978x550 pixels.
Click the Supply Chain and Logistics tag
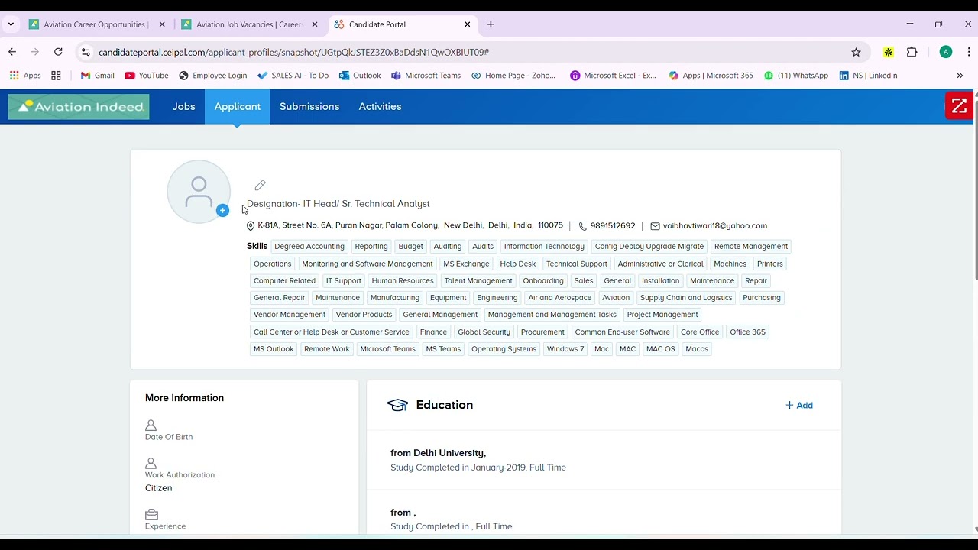(x=686, y=298)
